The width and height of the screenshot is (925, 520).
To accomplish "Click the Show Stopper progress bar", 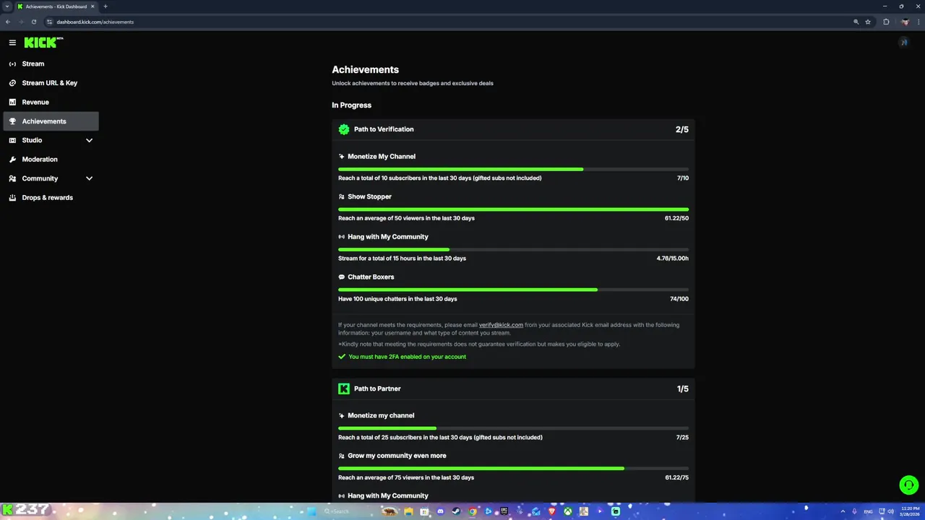I will point(513,209).
